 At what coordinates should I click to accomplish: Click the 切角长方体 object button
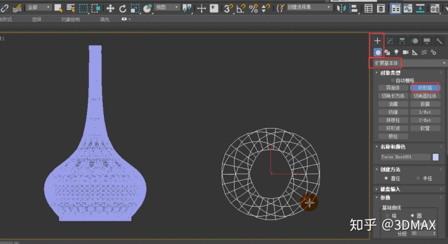tap(393, 96)
